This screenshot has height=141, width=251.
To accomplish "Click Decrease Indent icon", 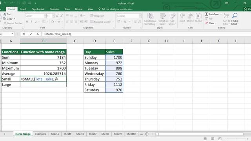I will 82,22.
